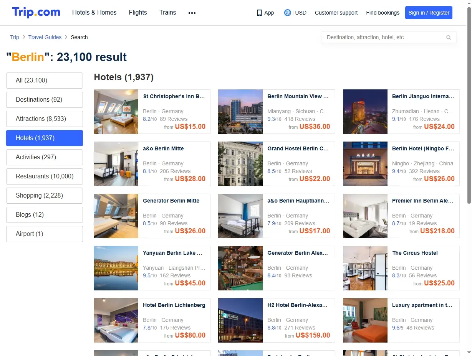Viewport: 472px width, 356px height.
Task: Change the USD currency setting
Action: coord(301,13)
